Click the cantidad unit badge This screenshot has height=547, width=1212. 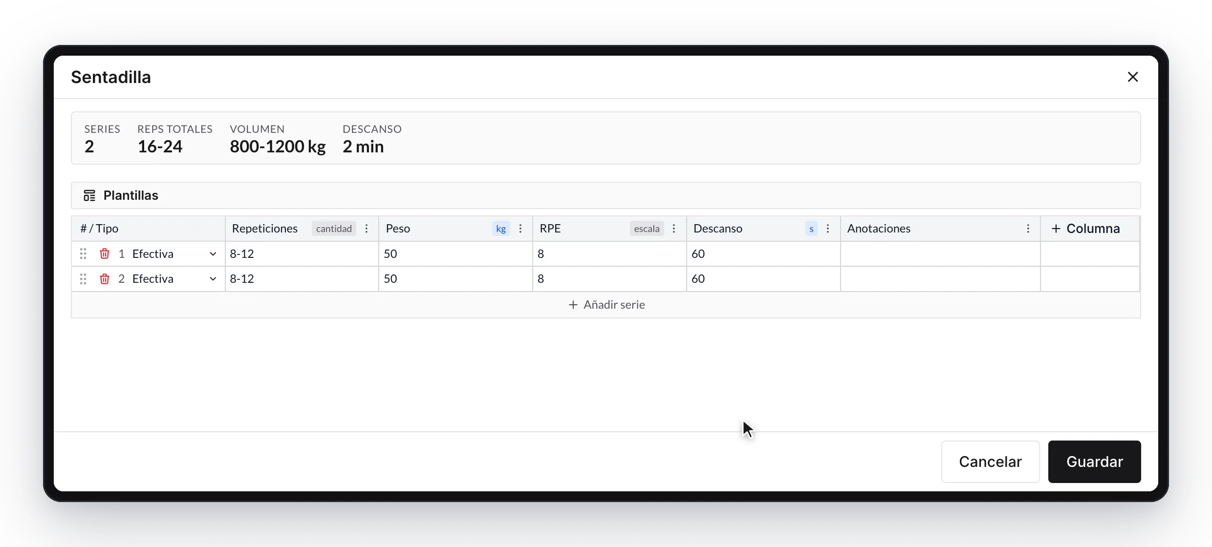point(334,229)
